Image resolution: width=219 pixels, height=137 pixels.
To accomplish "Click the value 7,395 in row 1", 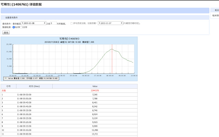I will (95, 95).
